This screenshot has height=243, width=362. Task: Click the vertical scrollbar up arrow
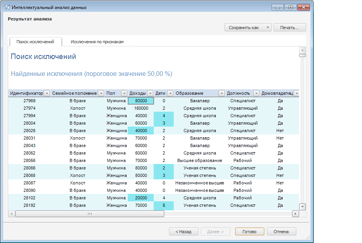[x=302, y=50]
